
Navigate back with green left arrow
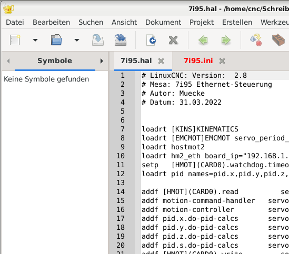coord(203,40)
